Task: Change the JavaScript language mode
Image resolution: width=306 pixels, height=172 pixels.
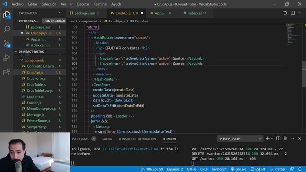Action: click(219, 169)
